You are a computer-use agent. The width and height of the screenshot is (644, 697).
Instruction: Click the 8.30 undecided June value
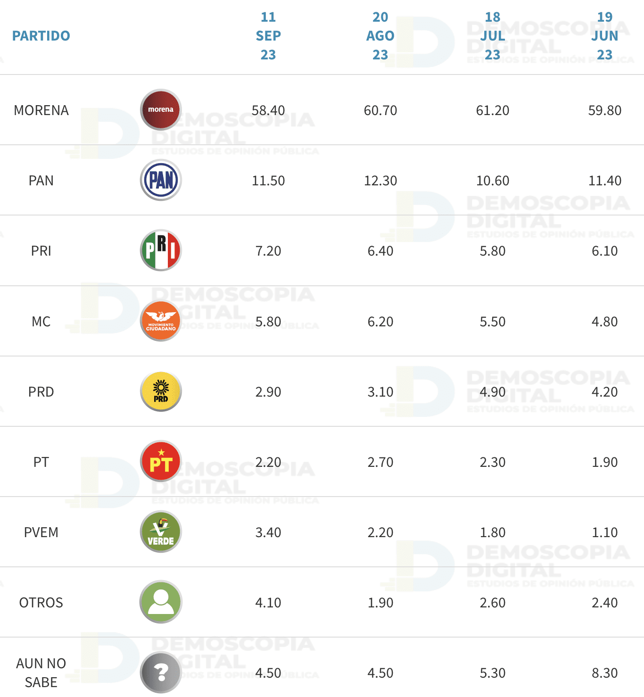[605, 673]
